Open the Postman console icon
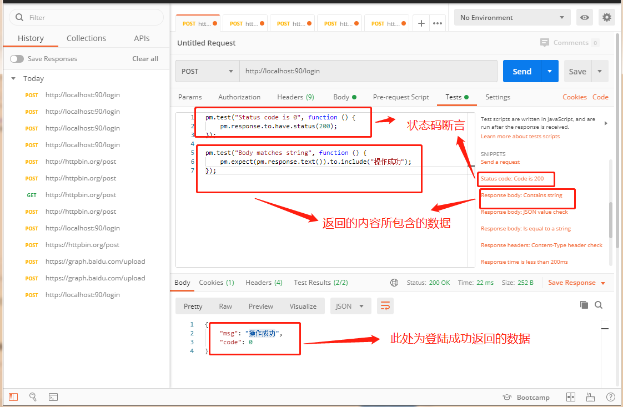The width and height of the screenshot is (623, 407). coord(53,396)
